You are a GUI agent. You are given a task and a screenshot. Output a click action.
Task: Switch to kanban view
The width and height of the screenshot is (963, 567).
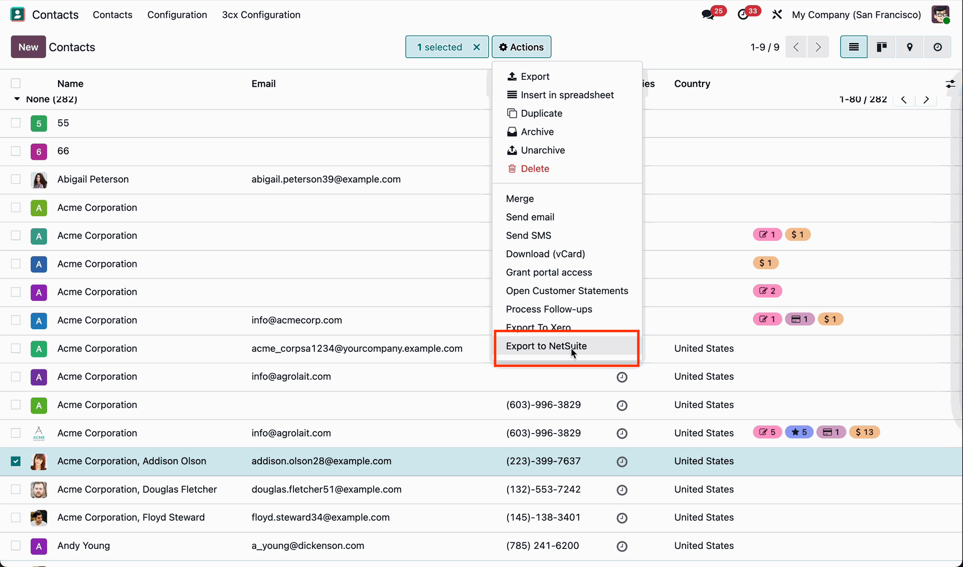882,47
